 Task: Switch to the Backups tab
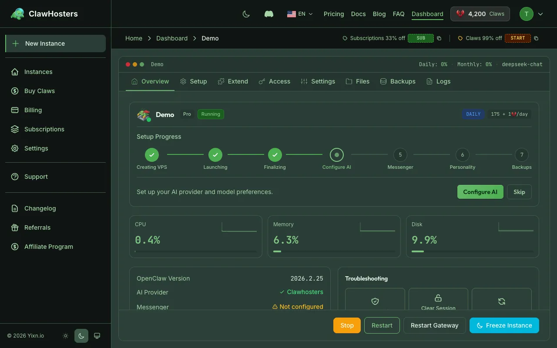[397, 81]
